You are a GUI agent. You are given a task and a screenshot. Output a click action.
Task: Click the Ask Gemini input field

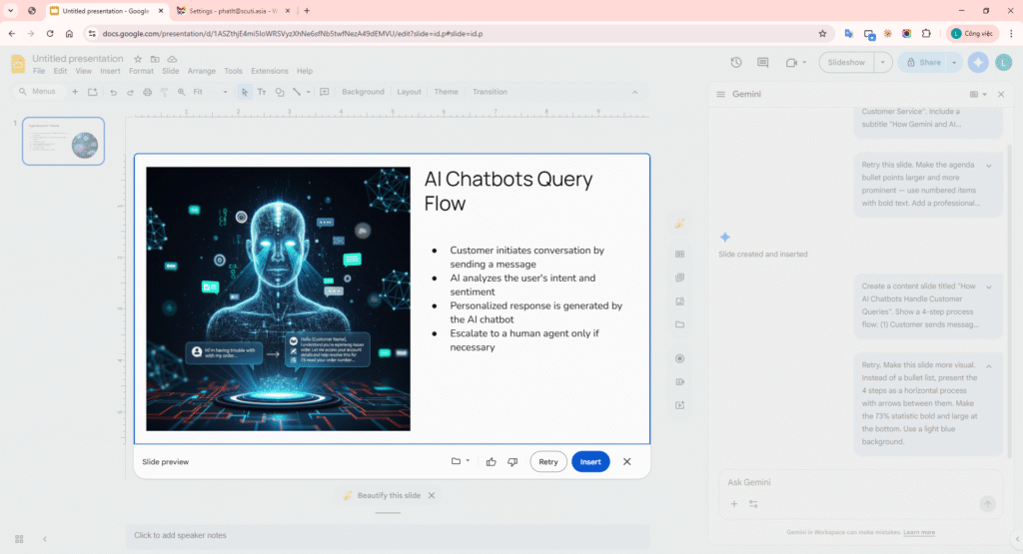[849, 482]
